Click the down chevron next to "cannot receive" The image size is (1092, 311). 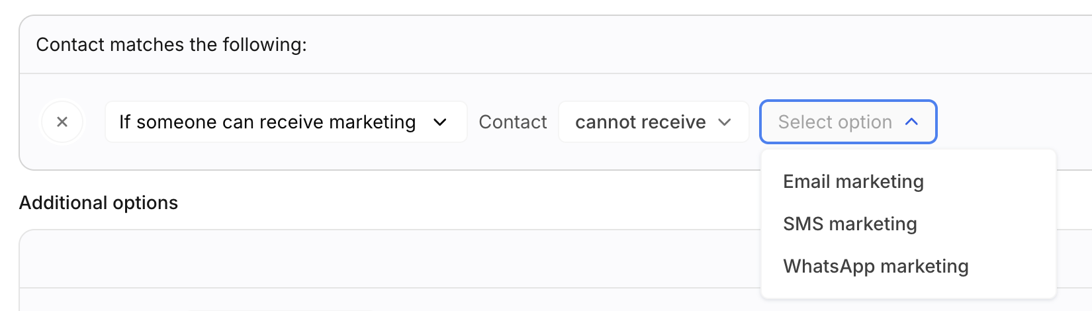pos(725,122)
